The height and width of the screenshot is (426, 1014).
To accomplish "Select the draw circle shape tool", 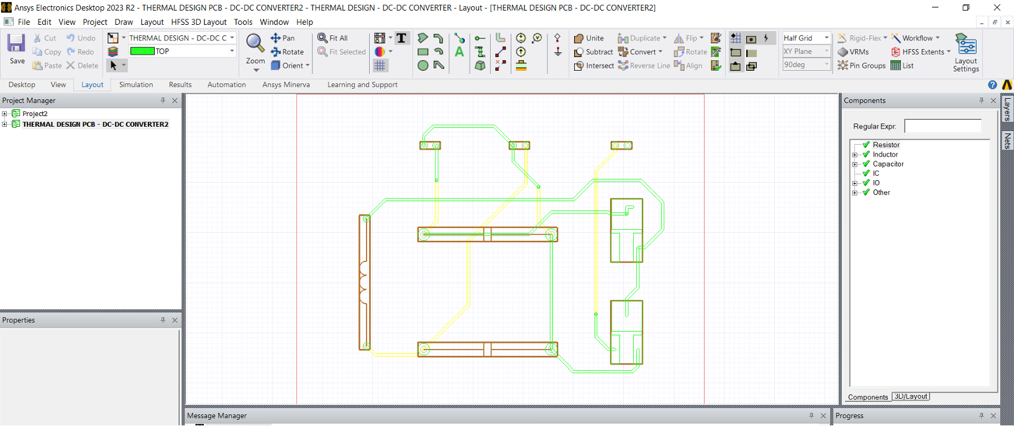I will 422,65.
